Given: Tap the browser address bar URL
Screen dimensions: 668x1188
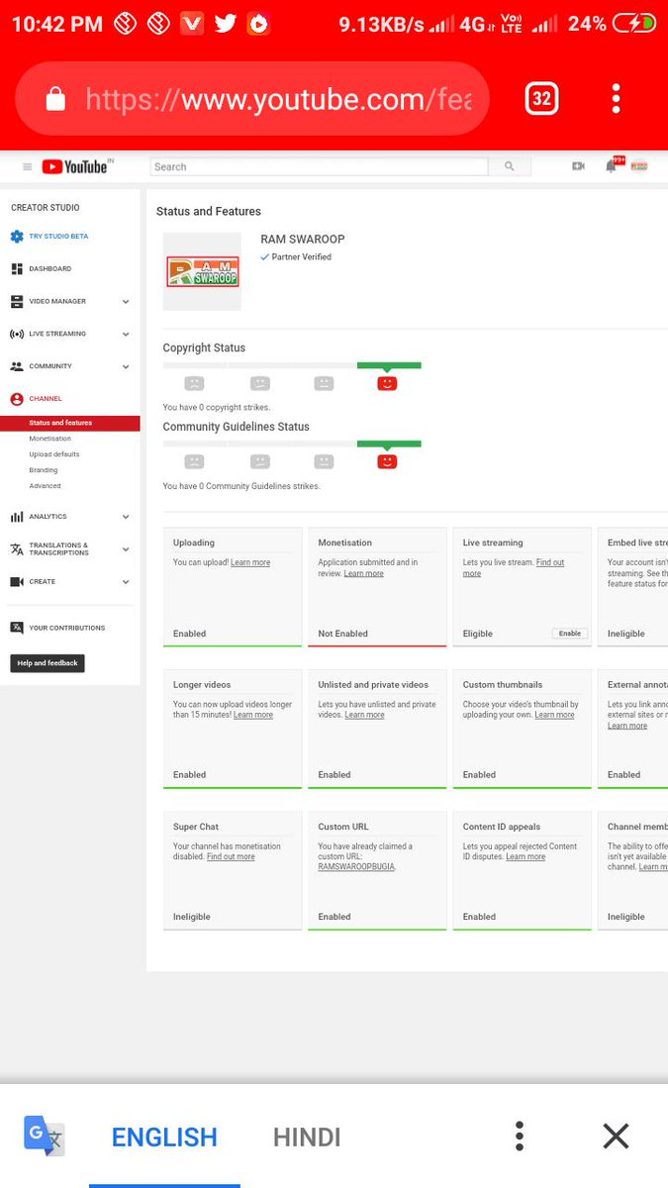Looking at the screenshot, I should [x=279, y=99].
